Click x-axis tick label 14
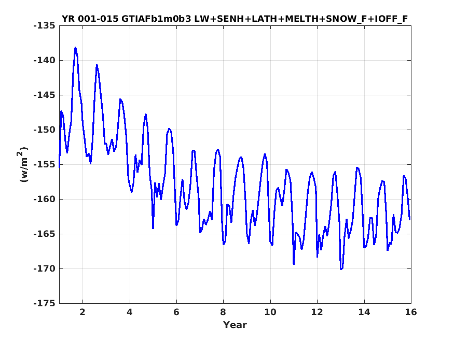Image resolution: width=454 pixels, height=340 pixels. 364,312
